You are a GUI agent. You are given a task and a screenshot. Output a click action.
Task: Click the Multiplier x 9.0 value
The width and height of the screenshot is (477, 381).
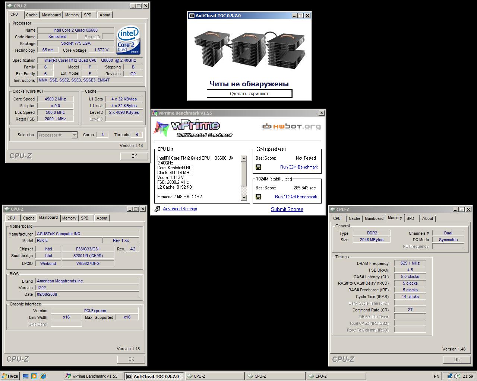[55, 106]
